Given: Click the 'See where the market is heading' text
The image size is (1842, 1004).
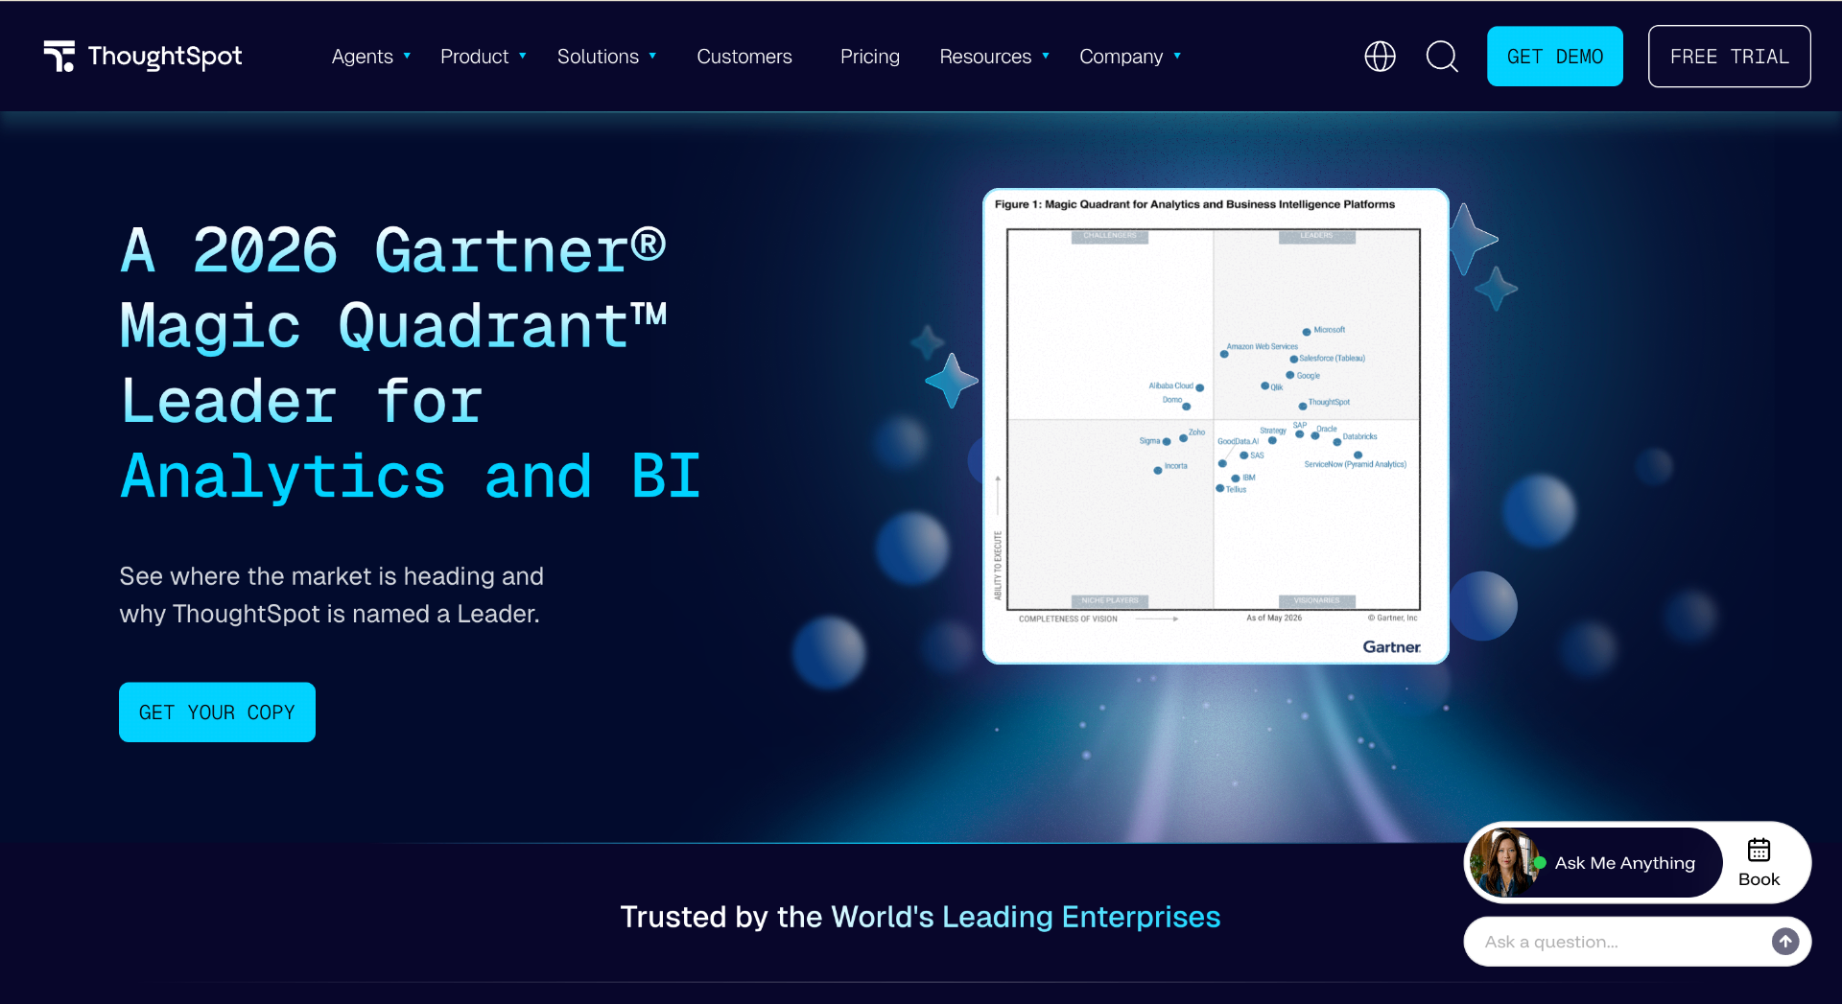Looking at the screenshot, I should click(x=331, y=595).
